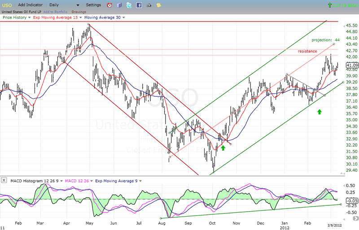
Task: Close the MACD indicator panel
Action: pyautogui.click(x=4, y=180)
